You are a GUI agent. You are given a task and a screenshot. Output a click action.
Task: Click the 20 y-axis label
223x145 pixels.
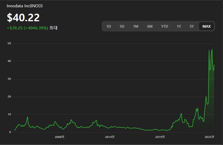[x=9, y=97]
